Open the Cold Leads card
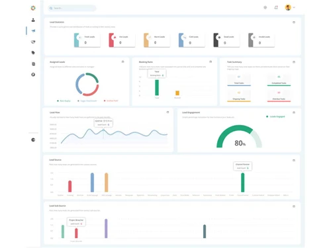 coord(192,40)
